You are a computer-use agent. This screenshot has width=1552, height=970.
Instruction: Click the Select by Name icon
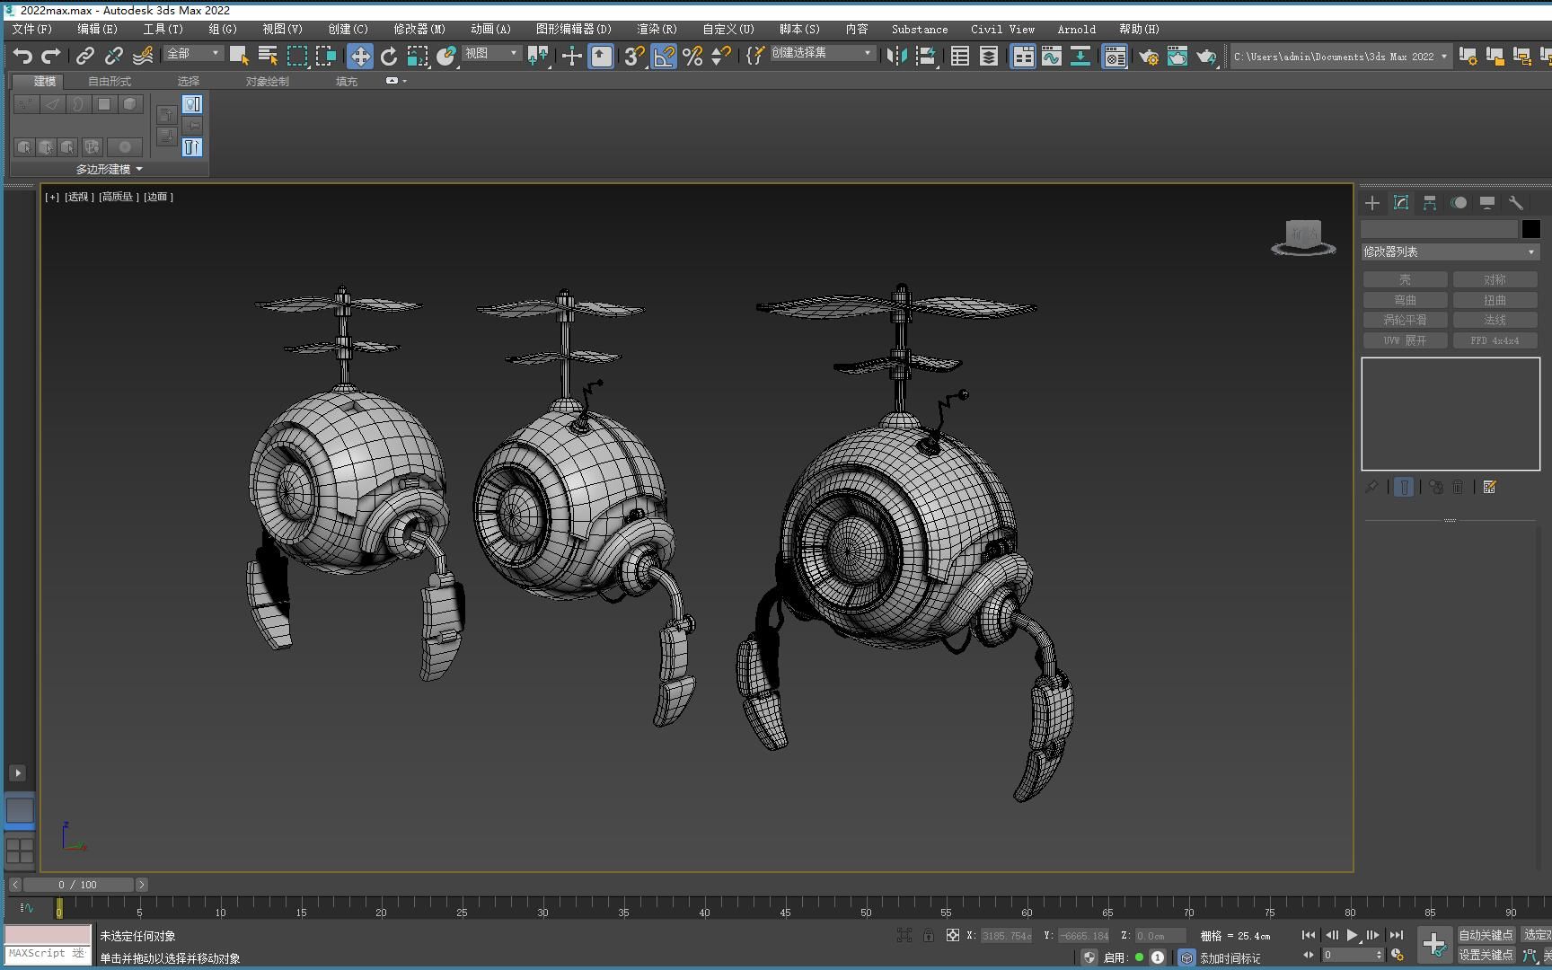click(x=268, y=57)
